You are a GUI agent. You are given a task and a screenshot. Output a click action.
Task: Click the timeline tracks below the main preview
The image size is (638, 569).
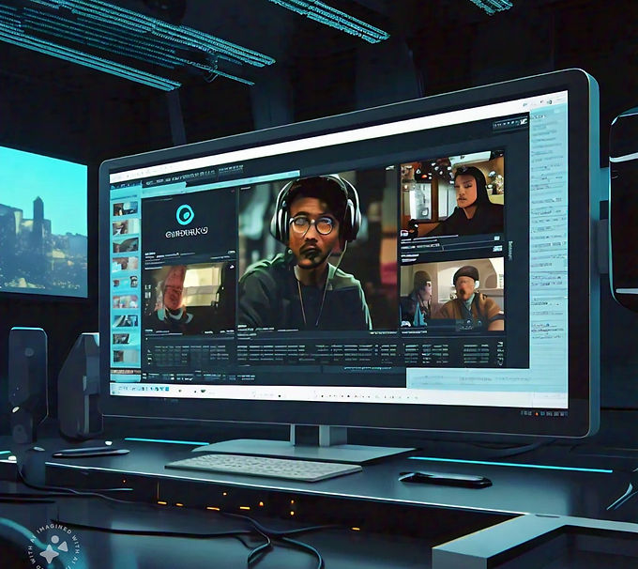pyautogui.click(x=319, y=353)
